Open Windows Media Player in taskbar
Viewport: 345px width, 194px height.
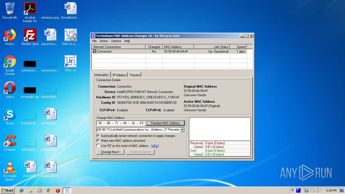point(40,190)
